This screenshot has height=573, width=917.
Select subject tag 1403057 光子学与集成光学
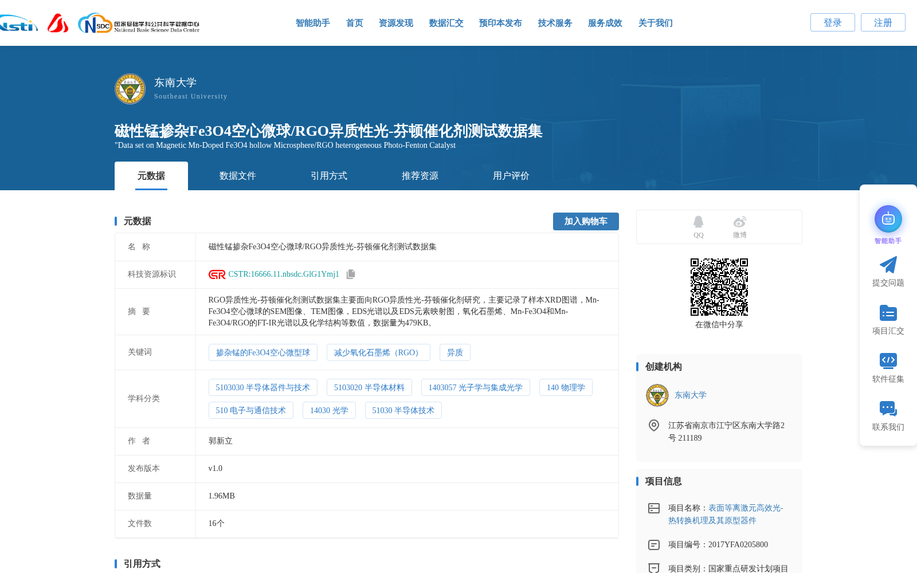(476, 387)
